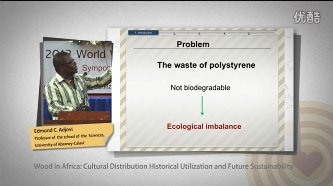Image resolution: width=333 pixels, height=186 pixels.
Task: Jump to section 3 in the slide progress bar
Action: pos(199,33)
